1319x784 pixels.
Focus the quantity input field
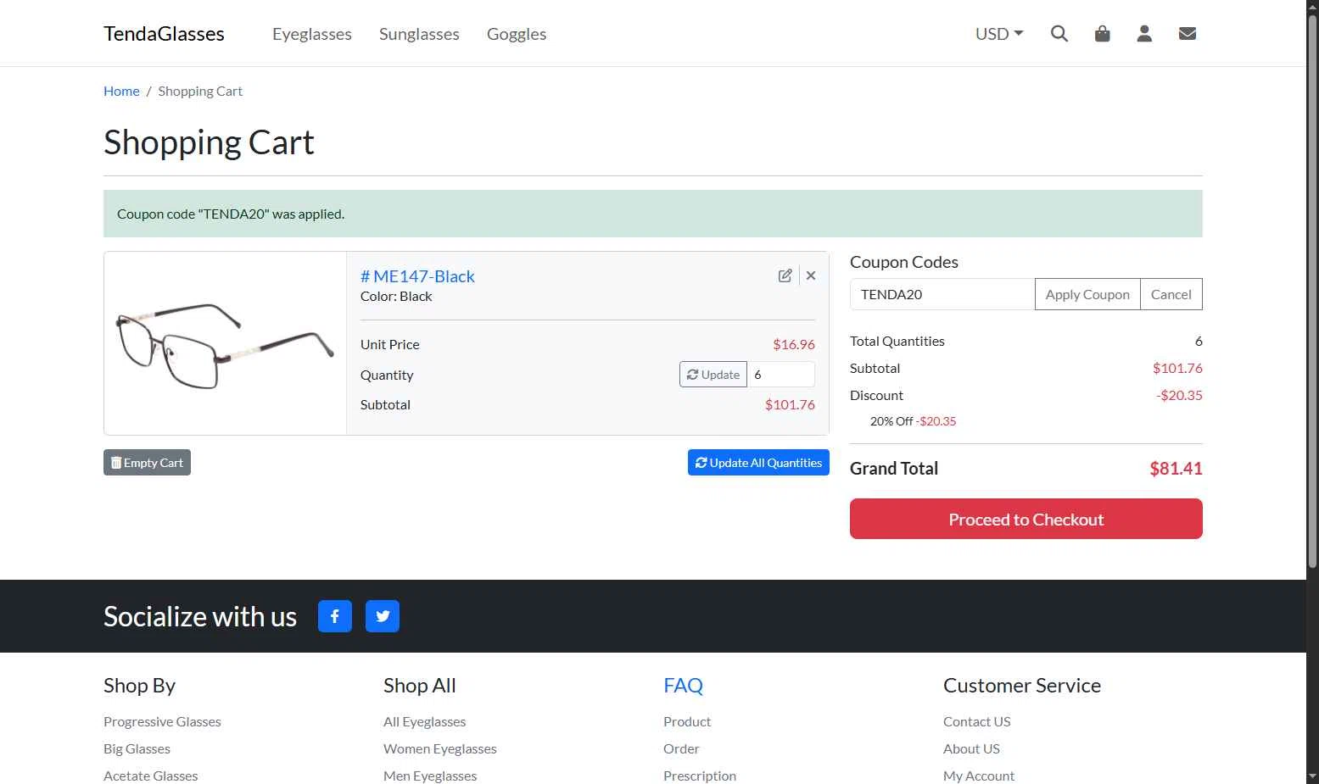point(781,375)
